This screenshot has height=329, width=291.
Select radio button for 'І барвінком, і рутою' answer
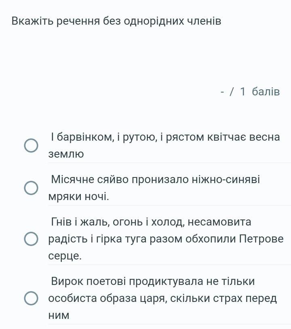pyautogui.click(x=31, y=146)
